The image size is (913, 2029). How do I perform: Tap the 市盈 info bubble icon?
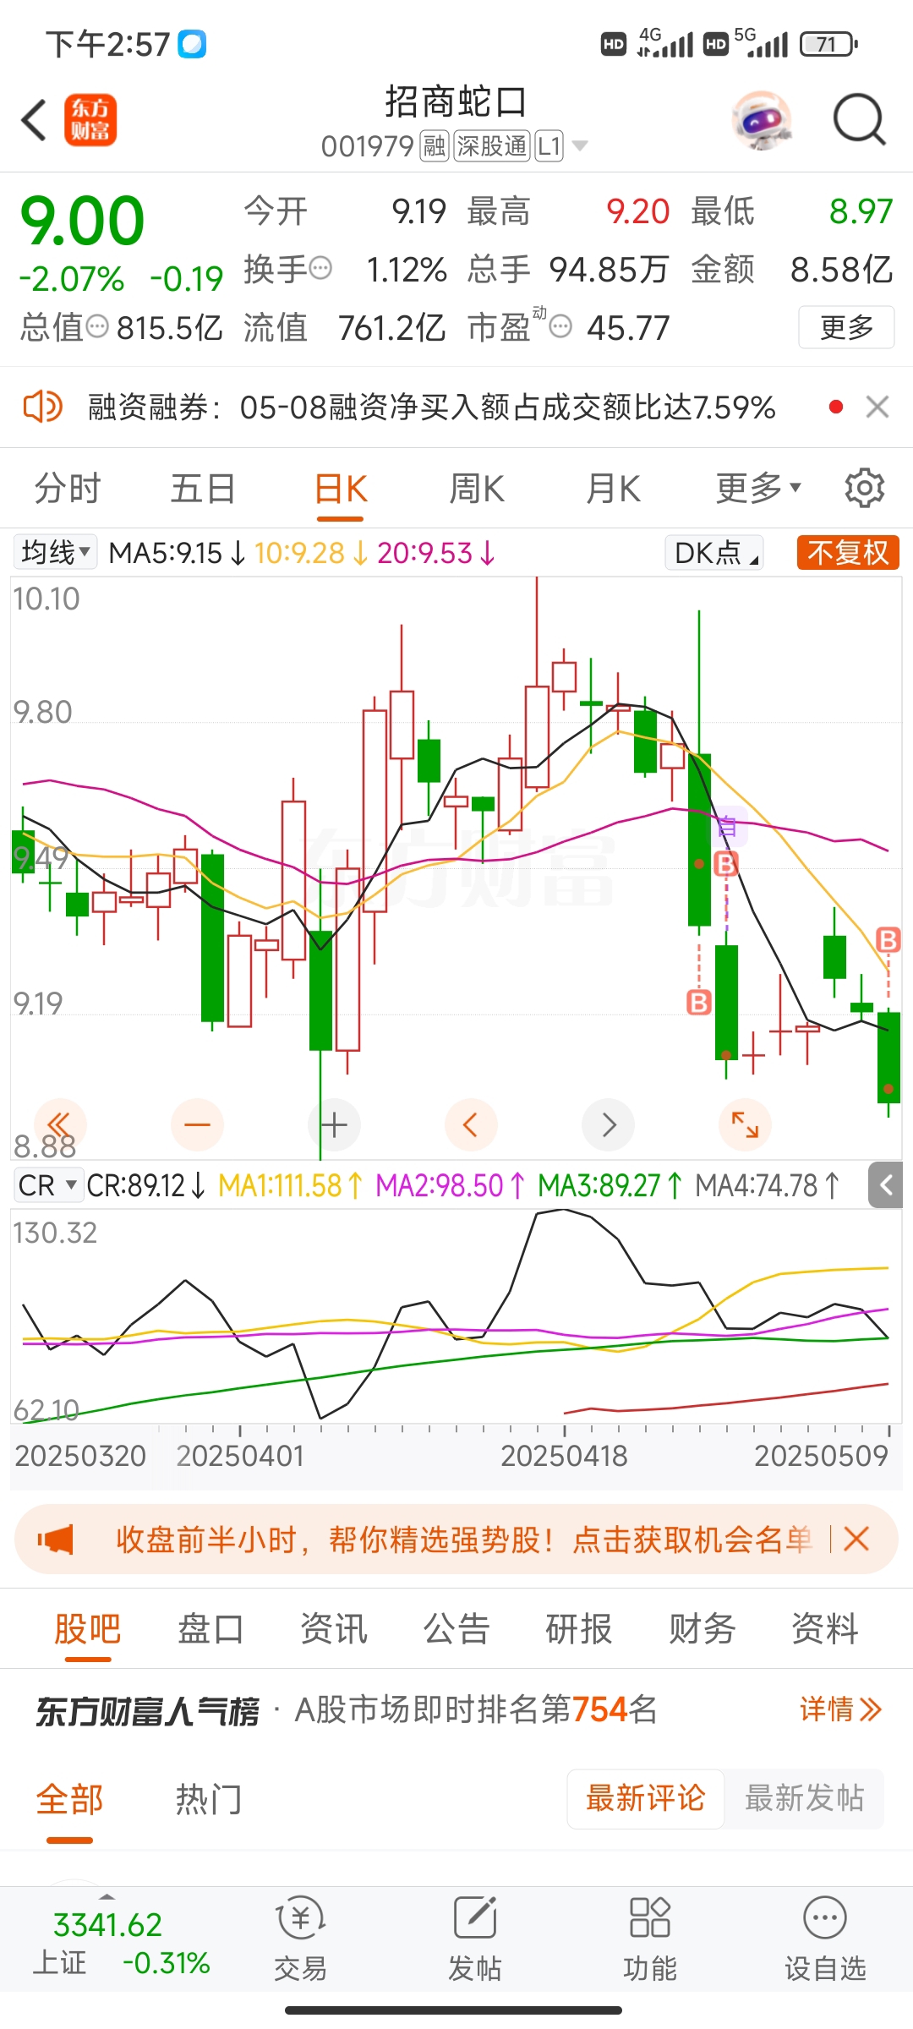coord(560,326)
